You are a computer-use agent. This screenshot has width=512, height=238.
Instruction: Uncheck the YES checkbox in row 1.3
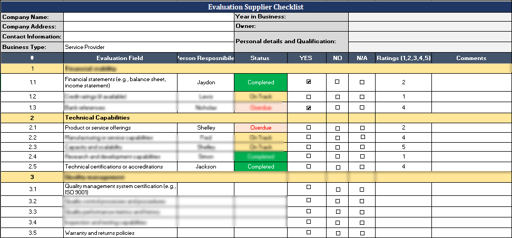pyautogui.click(x=309, y=107)
